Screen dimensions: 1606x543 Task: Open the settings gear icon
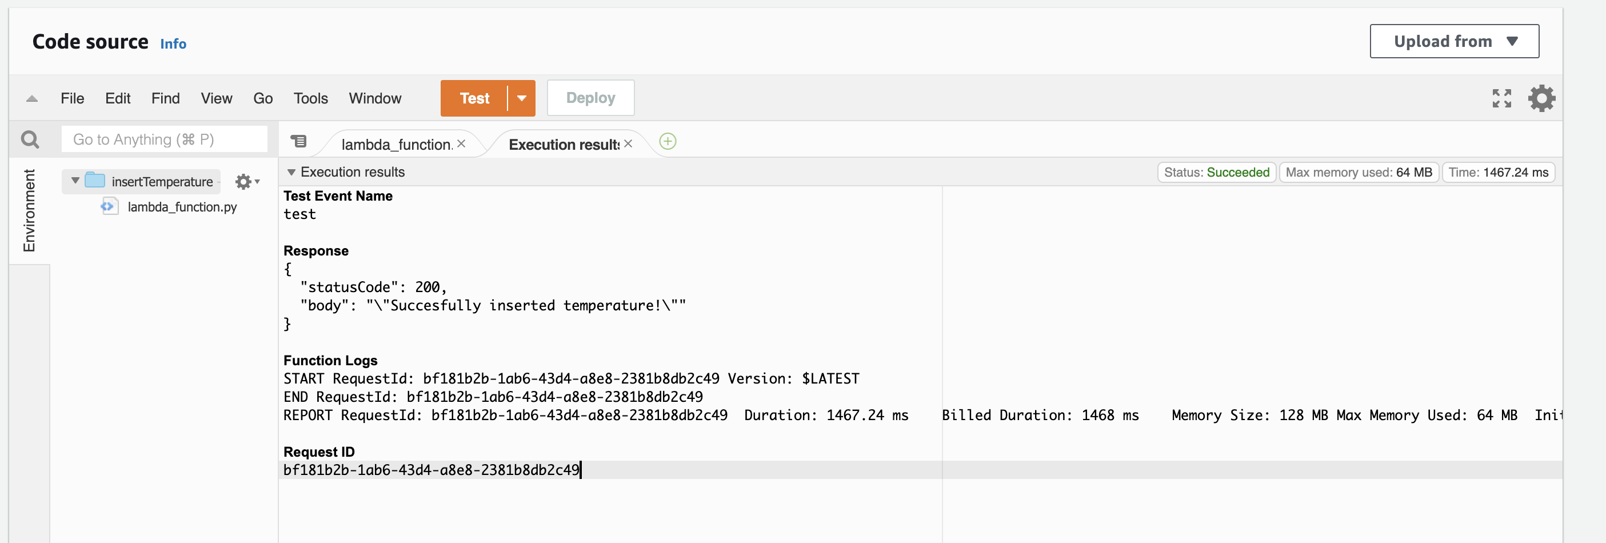[1542, 98]
